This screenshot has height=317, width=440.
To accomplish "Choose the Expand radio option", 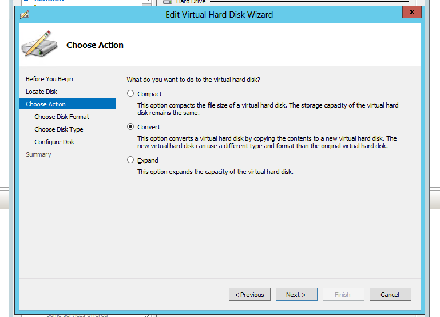I will [131, 160].
